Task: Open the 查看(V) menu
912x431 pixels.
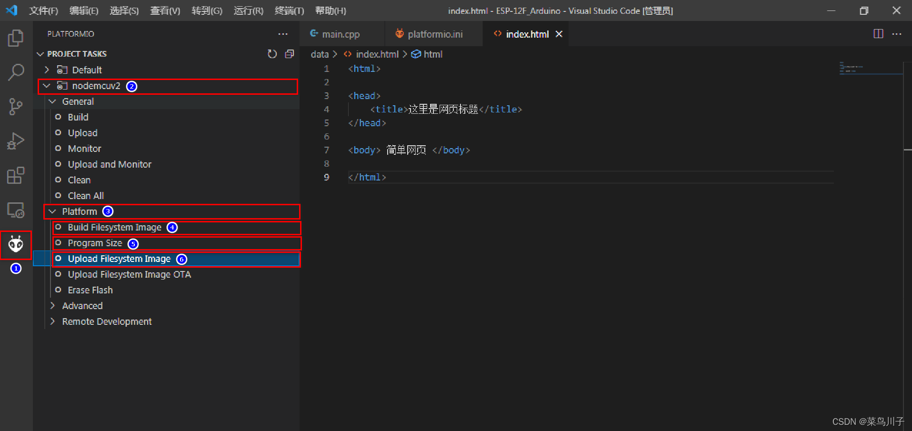Action: [165, 10]
